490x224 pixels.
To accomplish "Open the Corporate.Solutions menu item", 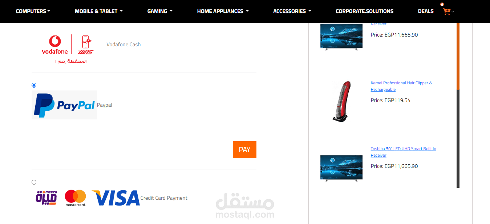I will click(x=365, y=11).
